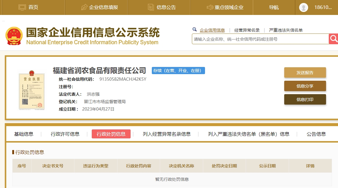Click the monitor icon beside 首页
The image size is (338, 188).
[22, 7]
